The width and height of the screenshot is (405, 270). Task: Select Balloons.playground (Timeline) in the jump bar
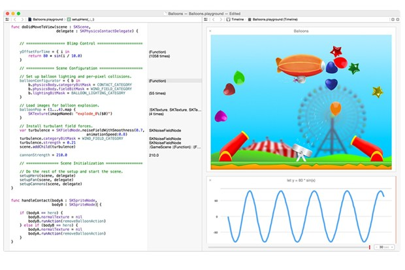(x=273, y=20)
